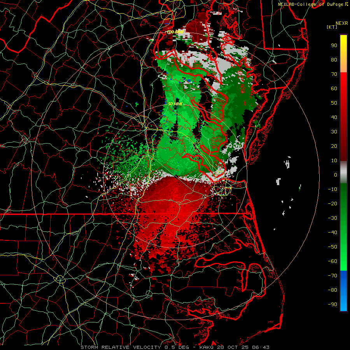Select the 0 knot scale label
The width and height of the screenshot is (350, 350).
[336, 175]
